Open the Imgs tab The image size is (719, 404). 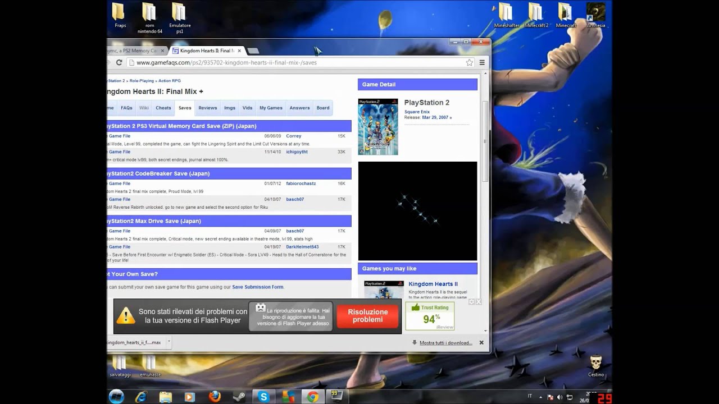tap(230, 108)
